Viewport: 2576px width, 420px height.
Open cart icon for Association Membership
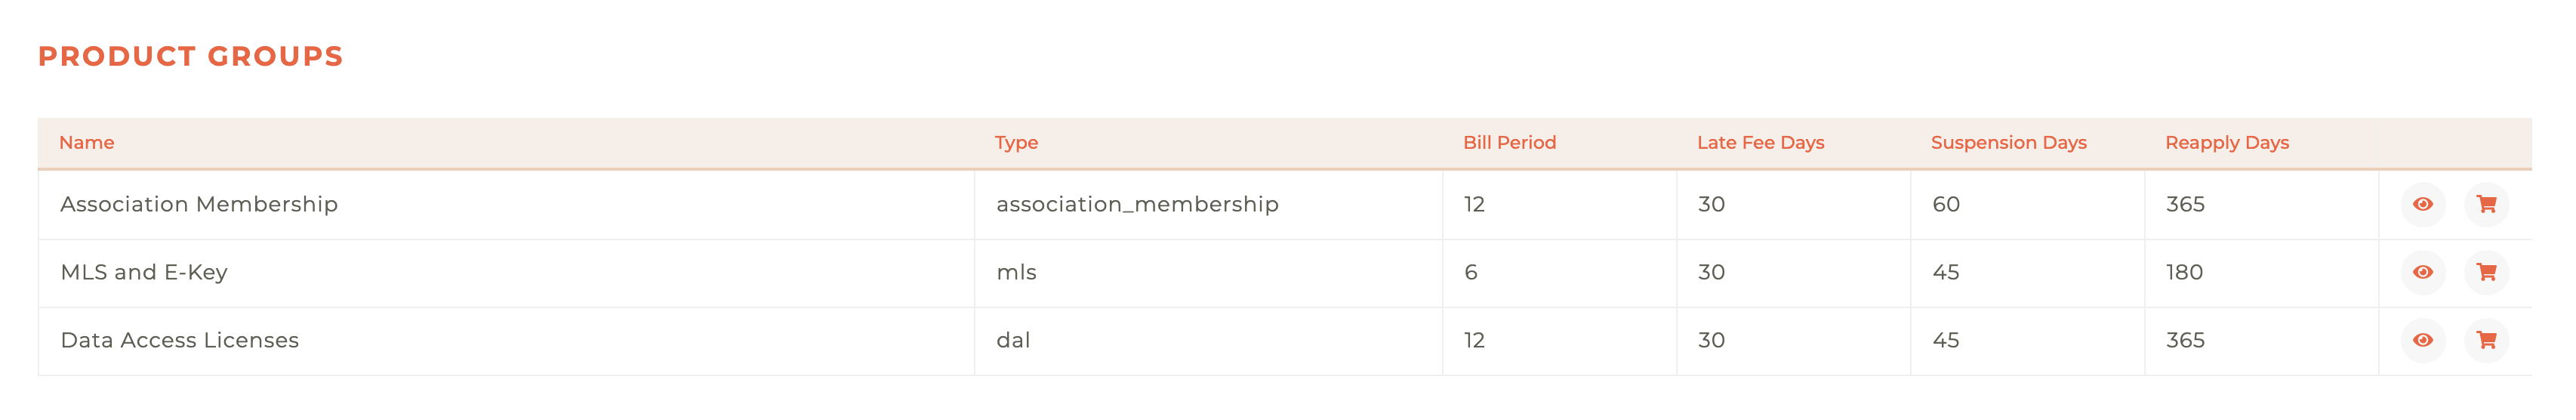(2486, 204)
